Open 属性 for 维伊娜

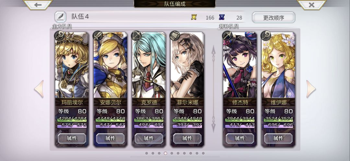click(278, 138)
